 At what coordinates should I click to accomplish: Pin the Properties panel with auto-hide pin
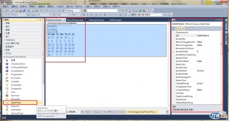point(219,20)
